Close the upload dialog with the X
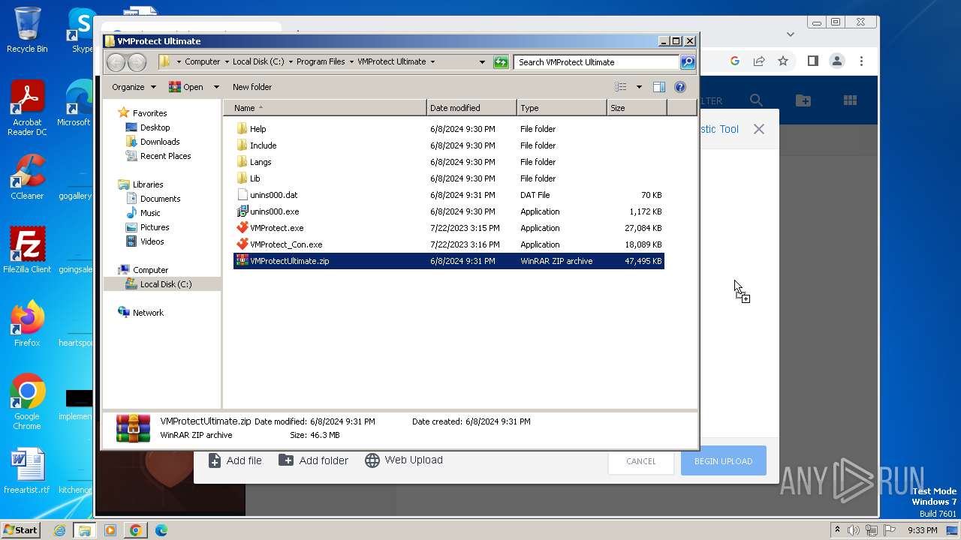Image resolution: width=961 pixels, height=540 pixels. [759, 129]
